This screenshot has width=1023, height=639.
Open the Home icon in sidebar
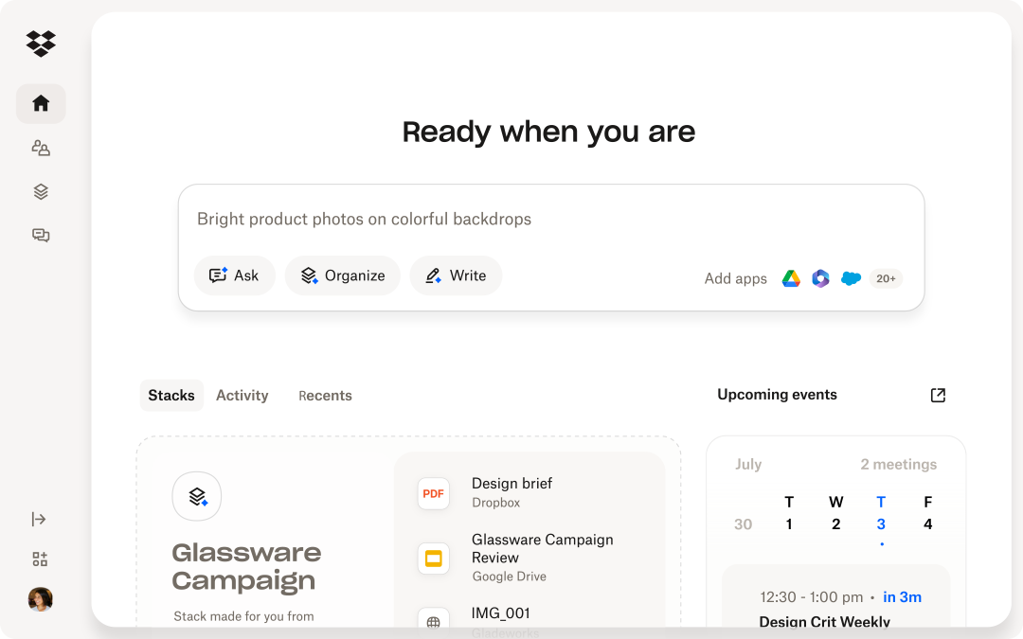click(x=41, y=104)
